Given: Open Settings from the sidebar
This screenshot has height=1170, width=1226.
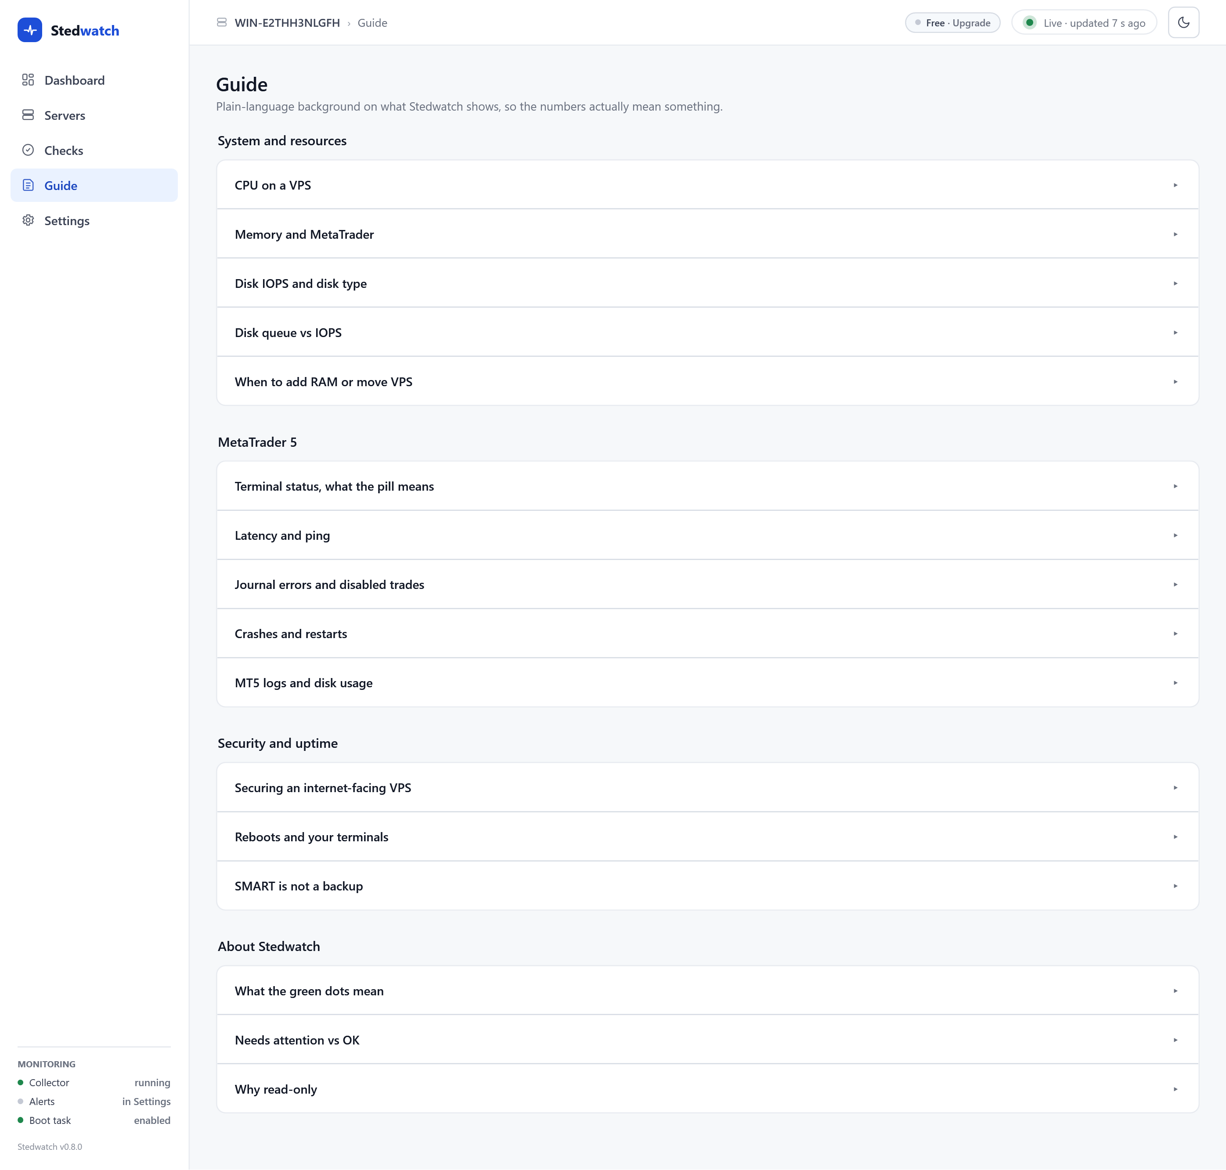Looking at the screenshot, I should (94, 220).
